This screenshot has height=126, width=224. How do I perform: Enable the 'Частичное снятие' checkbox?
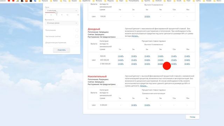pyautogui.click(x=77, y=36)
